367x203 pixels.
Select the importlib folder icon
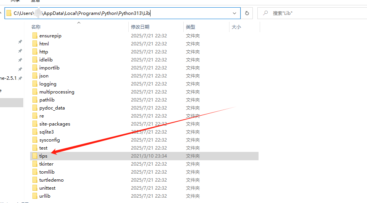pyautogui.click(x=35, y=68)
